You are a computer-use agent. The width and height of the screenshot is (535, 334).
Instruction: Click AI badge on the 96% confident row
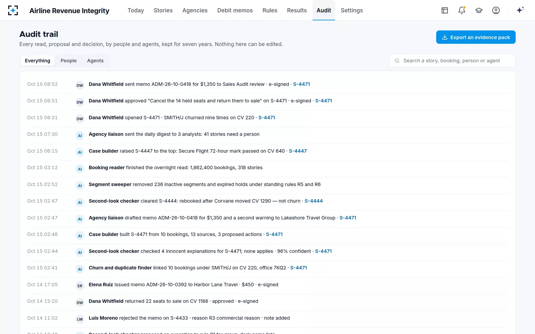(x=80, y=252)
